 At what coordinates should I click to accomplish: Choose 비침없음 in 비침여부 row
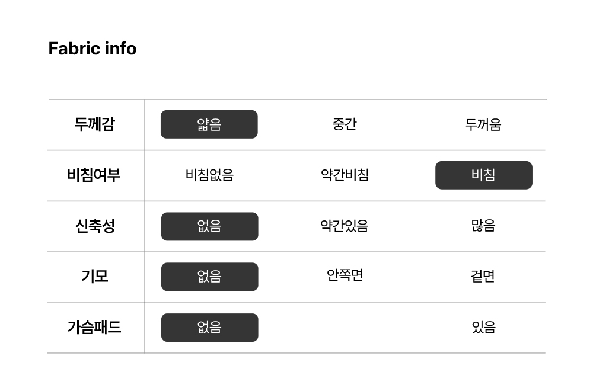[x=209, y=175]
